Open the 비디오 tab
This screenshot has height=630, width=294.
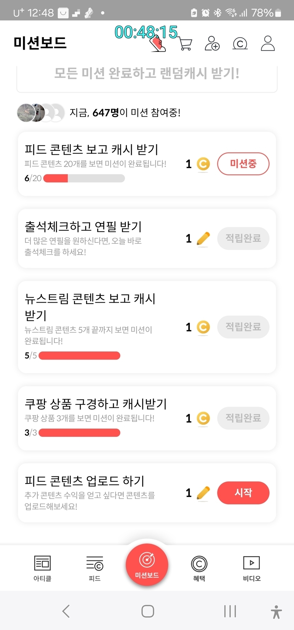(x=251, y=568)
